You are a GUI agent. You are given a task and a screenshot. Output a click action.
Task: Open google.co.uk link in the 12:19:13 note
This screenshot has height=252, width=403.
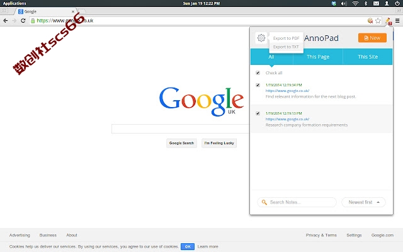(x=287, y=119)
